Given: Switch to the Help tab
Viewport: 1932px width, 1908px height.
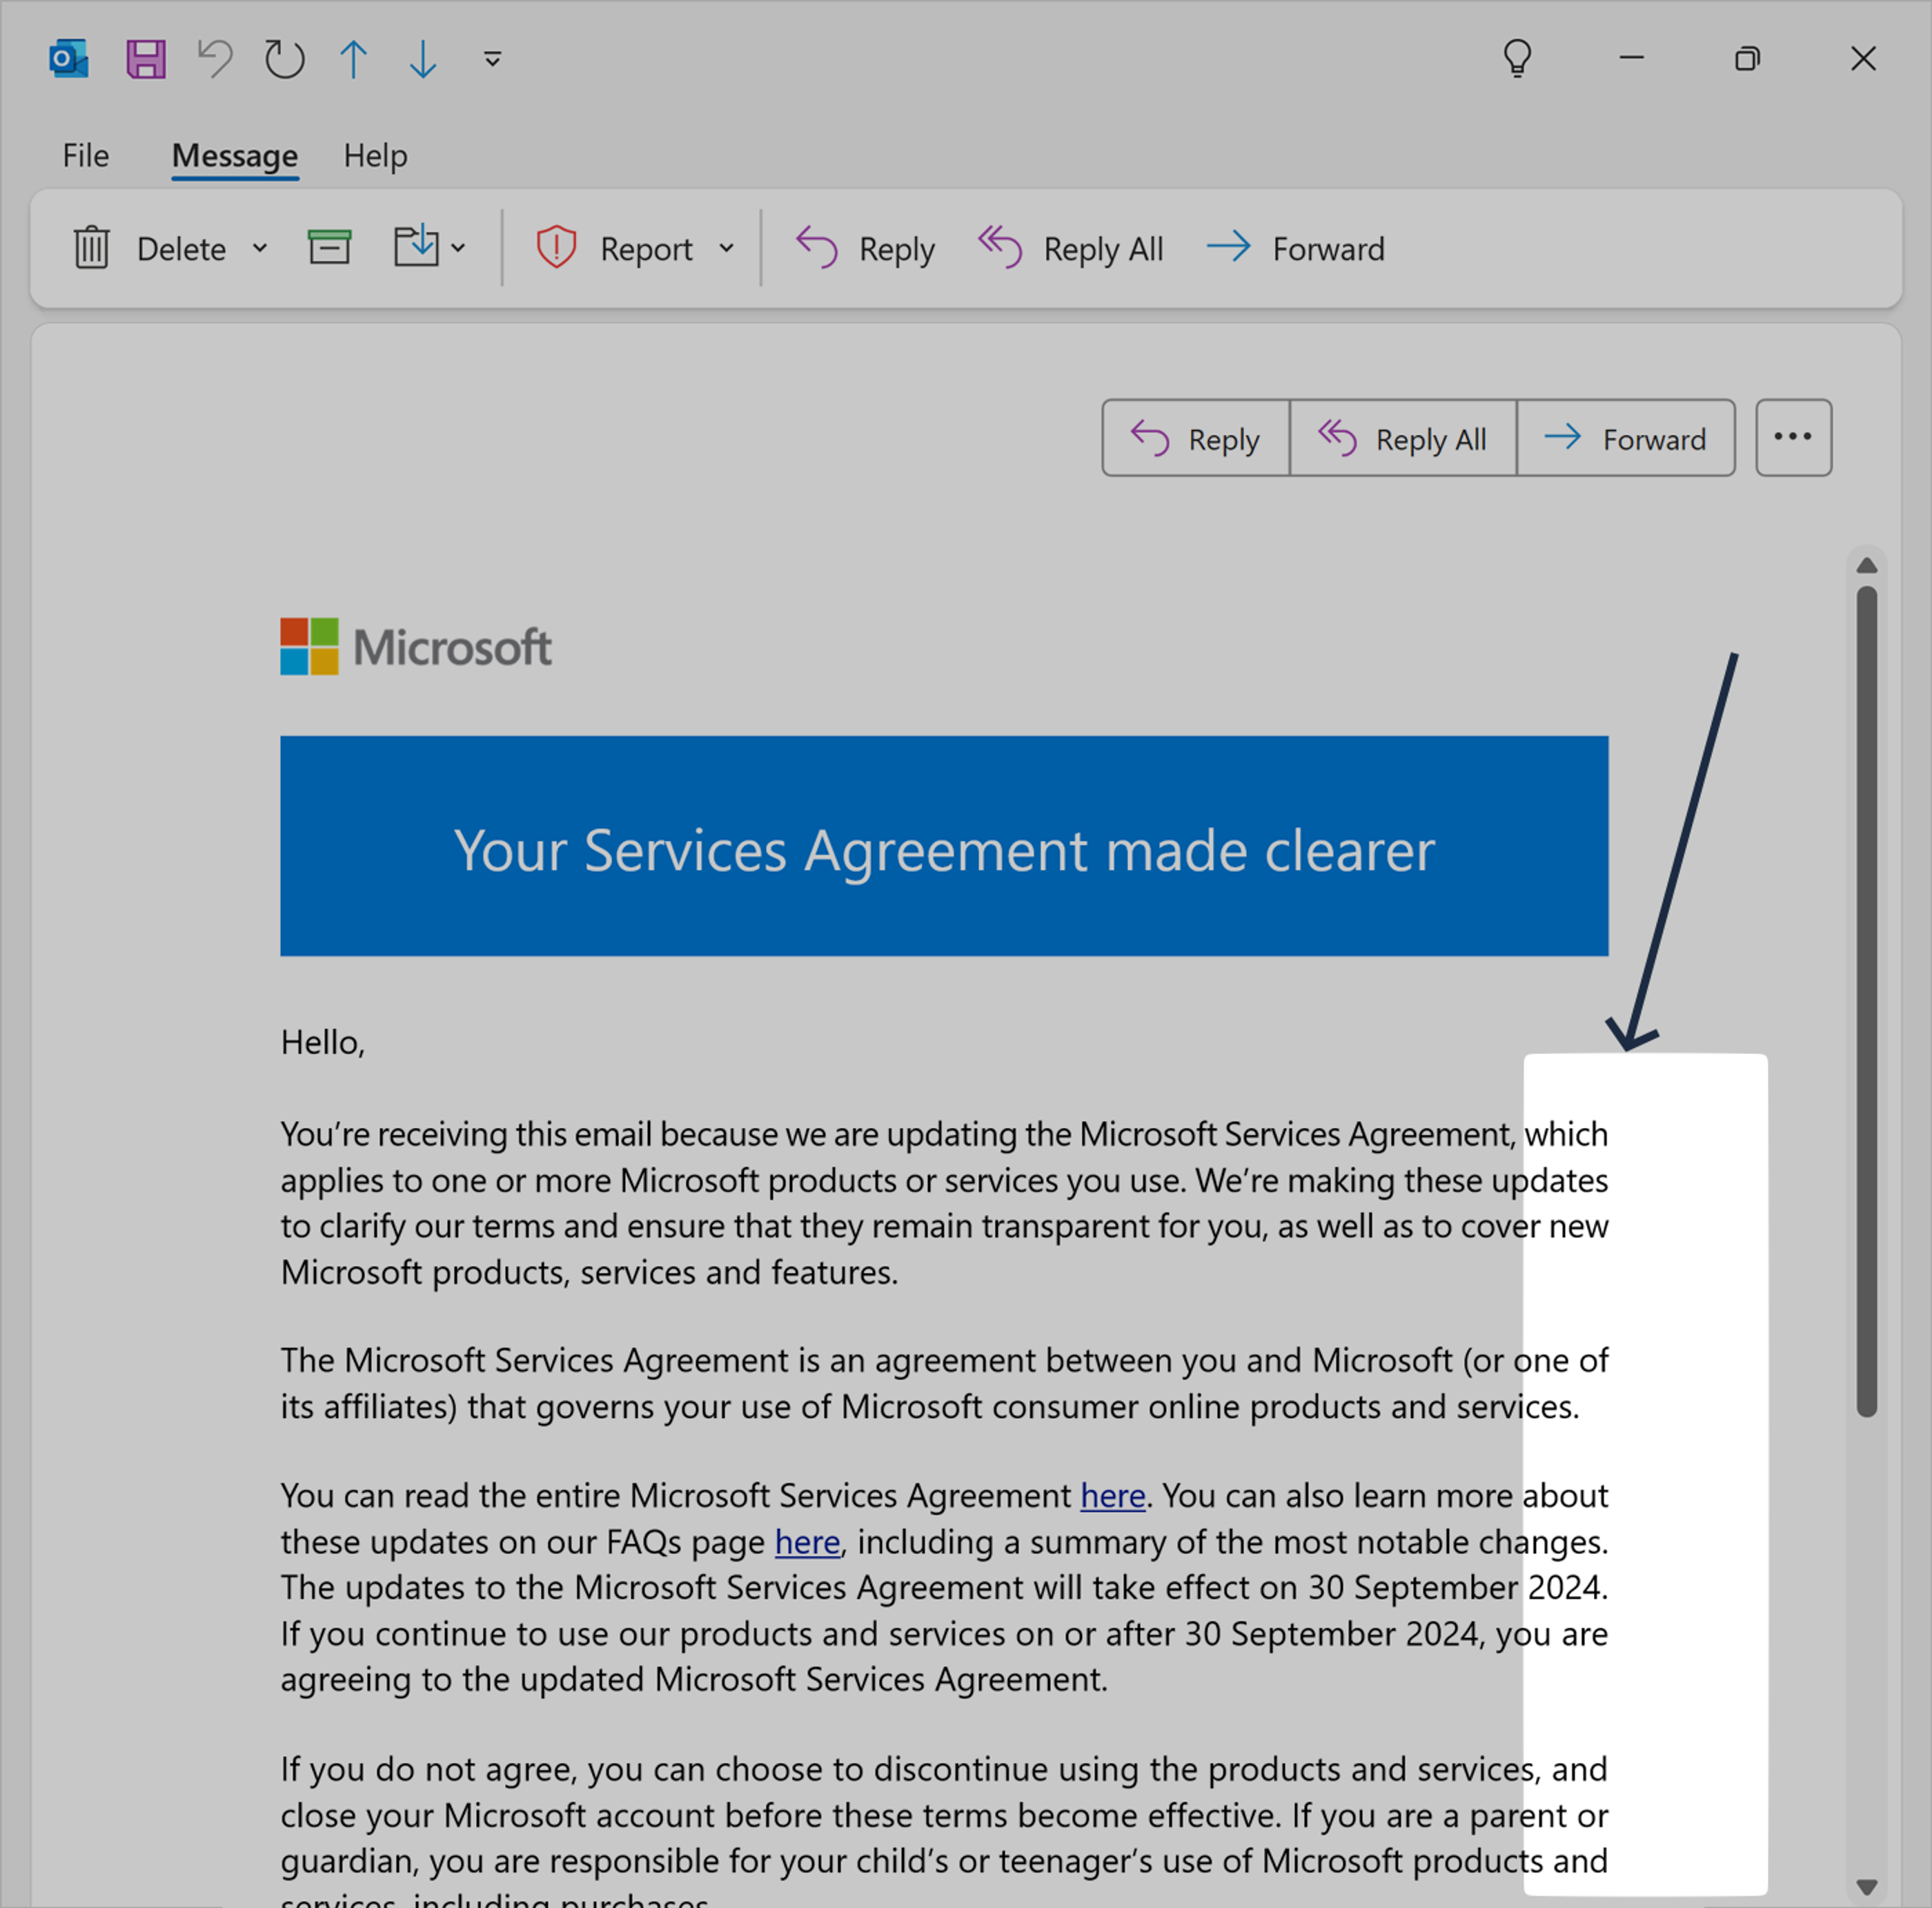Looking at the screenshot, I should [x=375, y=156].
